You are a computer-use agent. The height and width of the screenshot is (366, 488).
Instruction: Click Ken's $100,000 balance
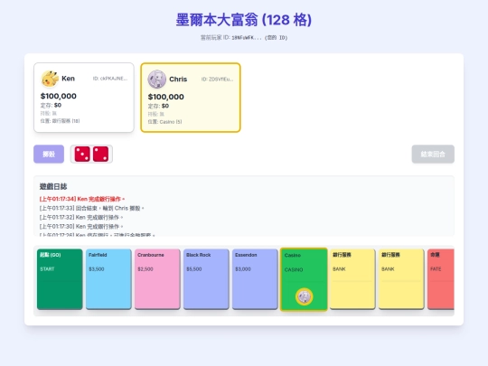tap(59, 96)
